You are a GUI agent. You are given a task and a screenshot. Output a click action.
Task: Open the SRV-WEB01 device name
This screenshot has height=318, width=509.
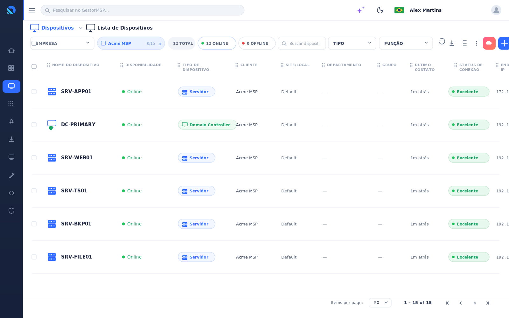[x=77, y=158]
